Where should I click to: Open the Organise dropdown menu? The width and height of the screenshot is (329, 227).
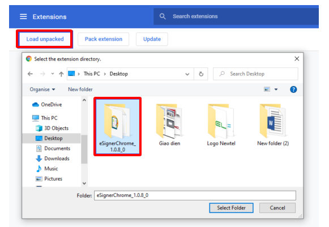(x=42, y=89)
